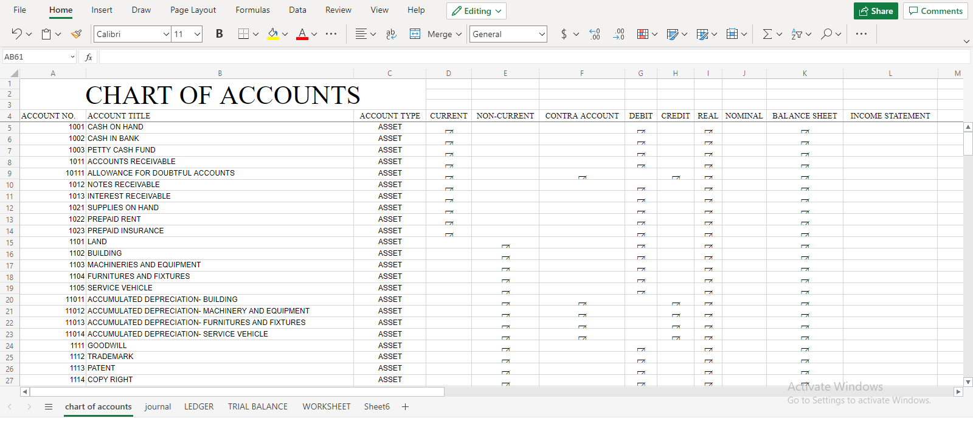Click the Wrap Text icon
This screenshot has width=973, height=421.
point(391,34)
